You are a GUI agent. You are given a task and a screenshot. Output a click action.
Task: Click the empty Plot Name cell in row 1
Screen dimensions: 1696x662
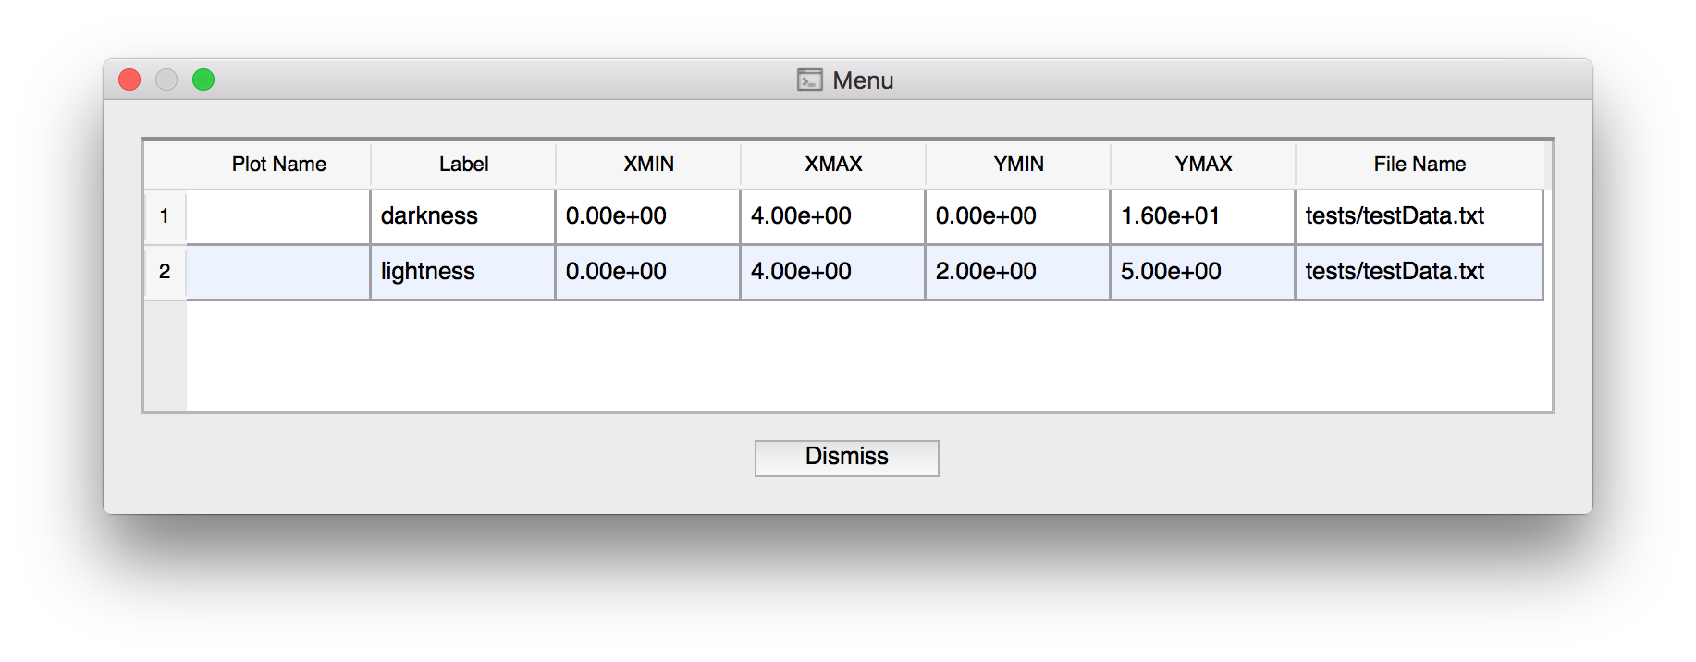277,216
